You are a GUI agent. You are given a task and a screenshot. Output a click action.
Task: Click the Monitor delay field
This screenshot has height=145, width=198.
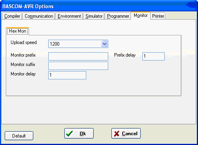(x=67, y=75)
